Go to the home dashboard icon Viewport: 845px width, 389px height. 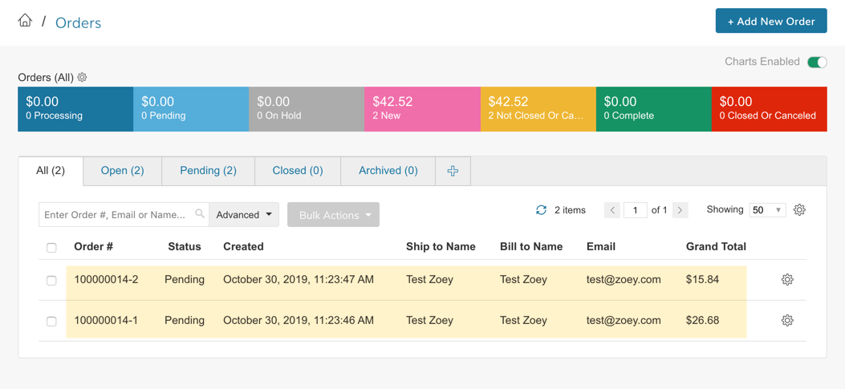click(25, 21)
